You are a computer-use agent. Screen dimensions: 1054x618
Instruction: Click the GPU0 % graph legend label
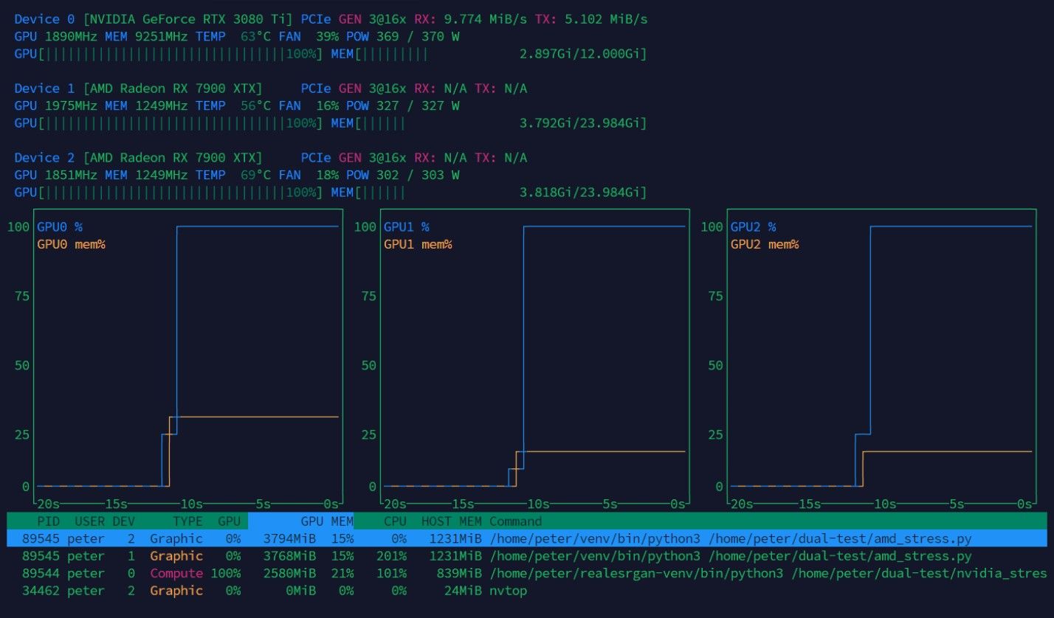[x=60, y=227]
